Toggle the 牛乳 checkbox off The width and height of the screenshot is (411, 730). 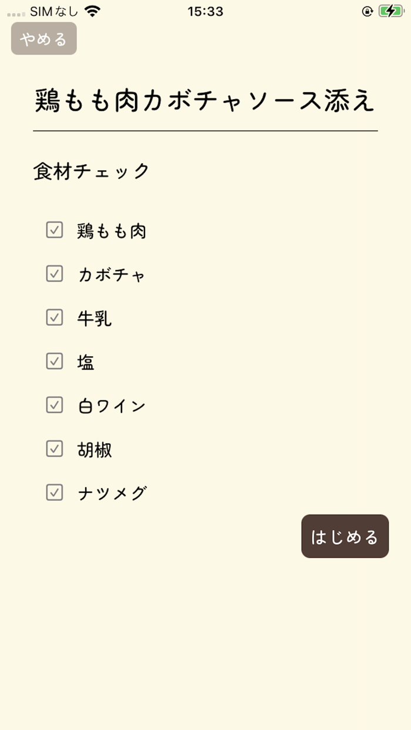tap(55, 317)
